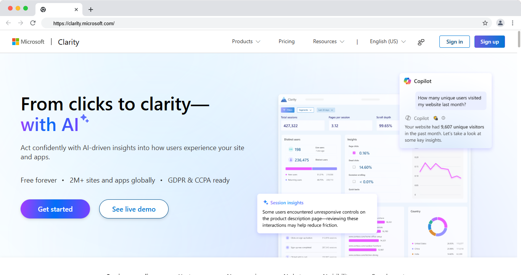This screenshot has height=275, width=521.
Task: Click the pink line chart in the dashboard
Action: tap(440, 170)
